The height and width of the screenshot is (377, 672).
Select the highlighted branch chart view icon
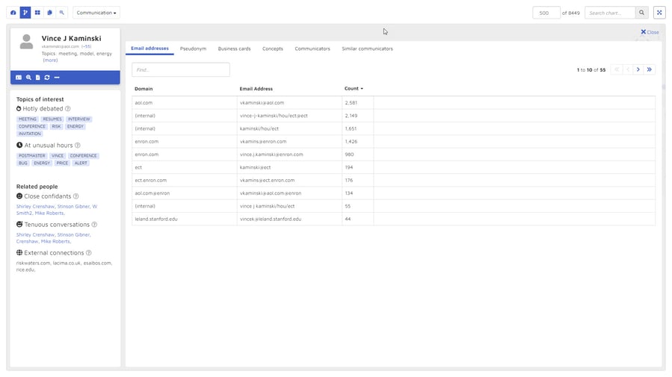(x=25, y=13)
